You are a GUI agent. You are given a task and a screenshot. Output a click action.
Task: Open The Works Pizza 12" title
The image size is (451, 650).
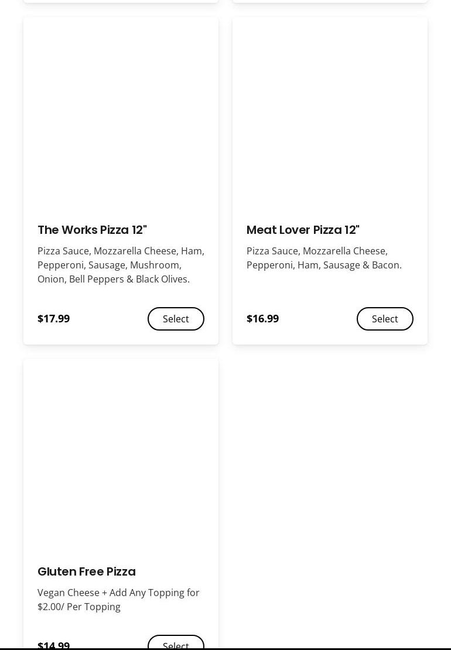(x=92, y=230)
